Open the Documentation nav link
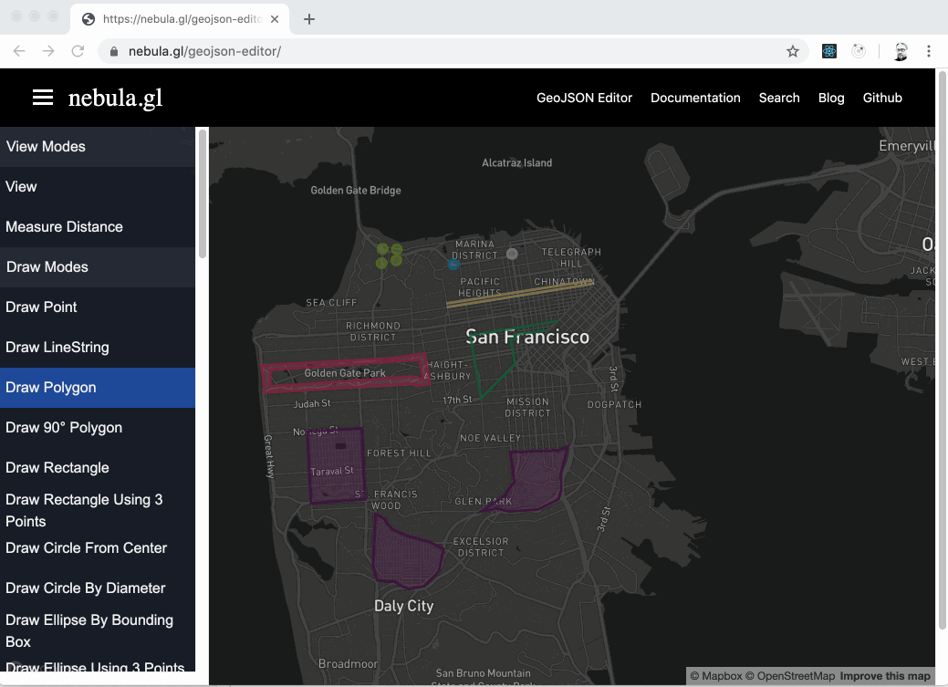 pos(695,98)
